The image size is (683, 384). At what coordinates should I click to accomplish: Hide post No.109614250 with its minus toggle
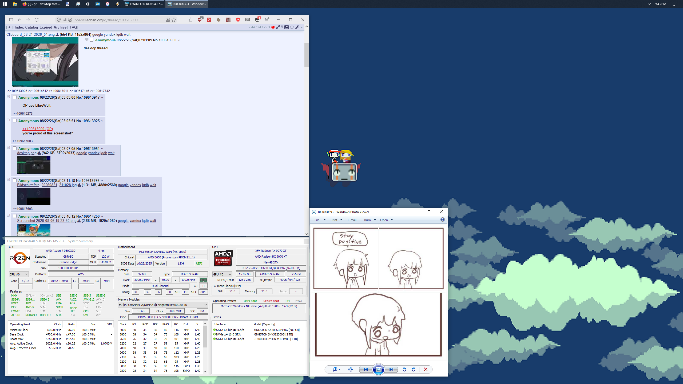(x=8, y=215)
